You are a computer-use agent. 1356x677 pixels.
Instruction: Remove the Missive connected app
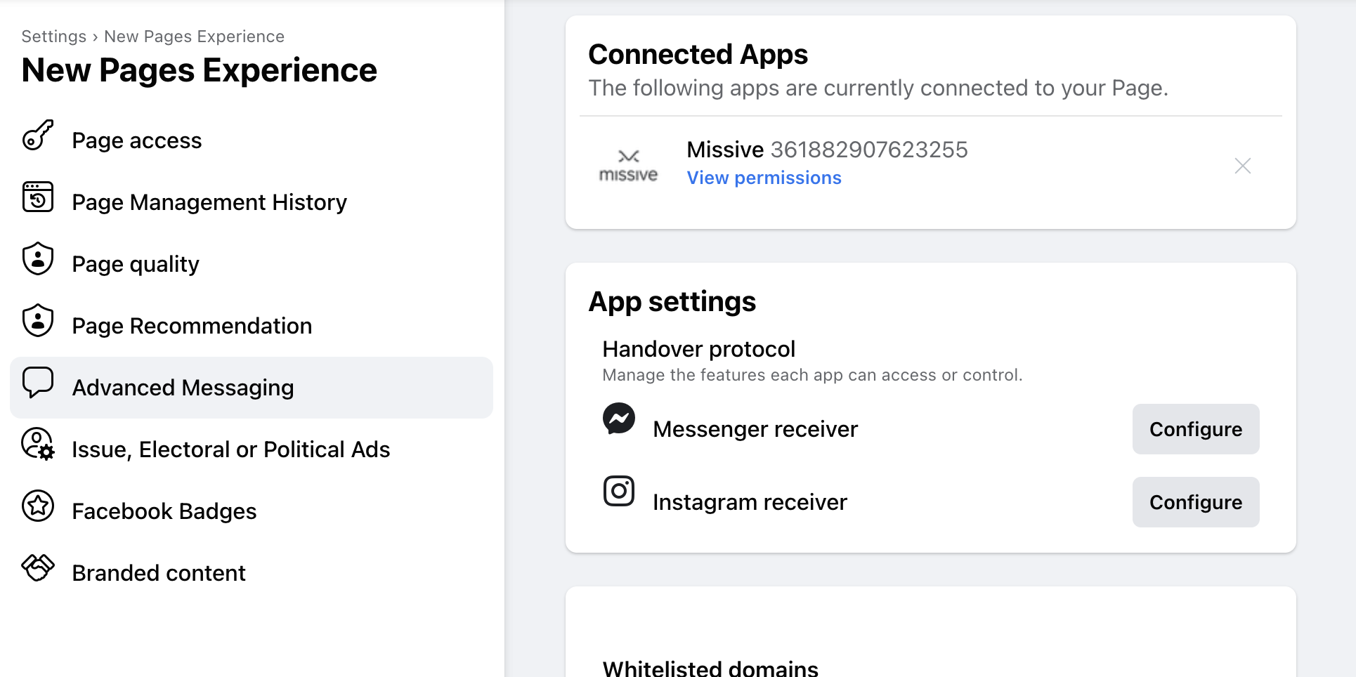1243,166
